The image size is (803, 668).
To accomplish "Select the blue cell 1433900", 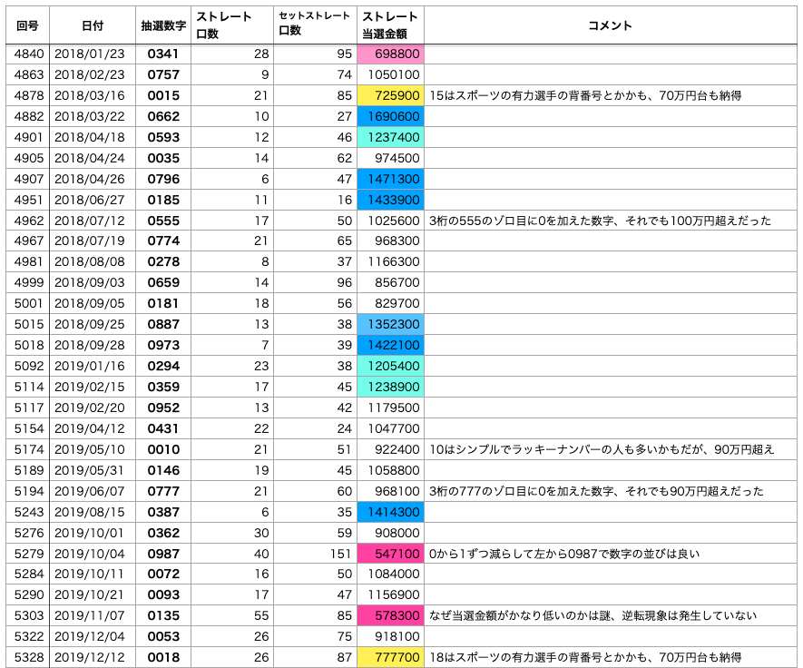I will pyautogui.click(x=390, y=201).
